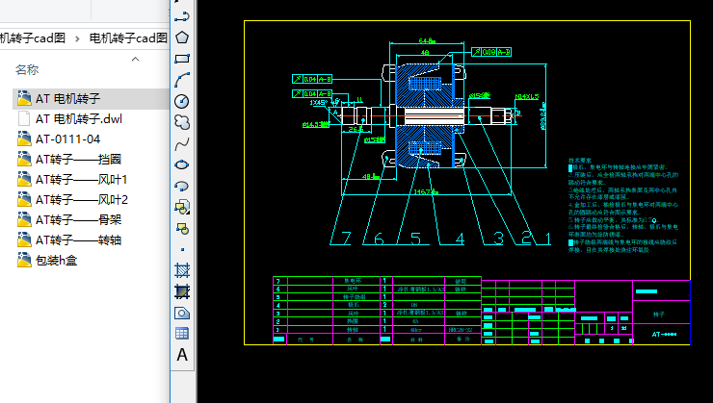713x403 pixels.
Task: Select the AT-0111-04 drawing file
Action: pyautogui.click(x=67, y=139)
